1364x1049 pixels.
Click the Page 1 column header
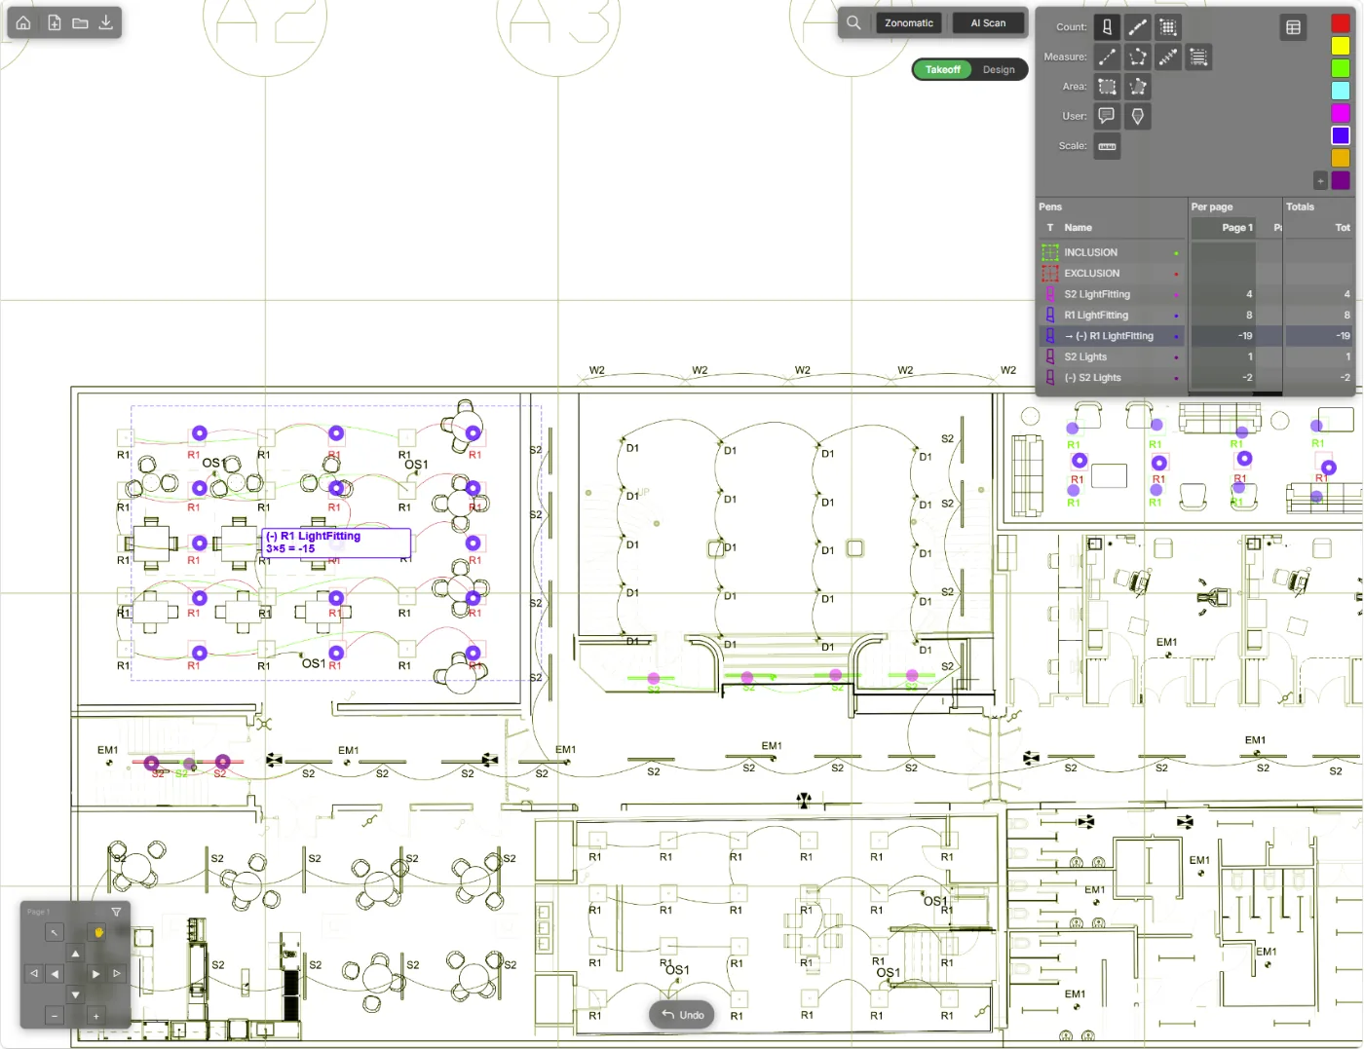(1223, 228)
